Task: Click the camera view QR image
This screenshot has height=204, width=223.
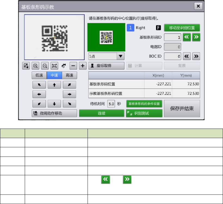Action: 54,37
